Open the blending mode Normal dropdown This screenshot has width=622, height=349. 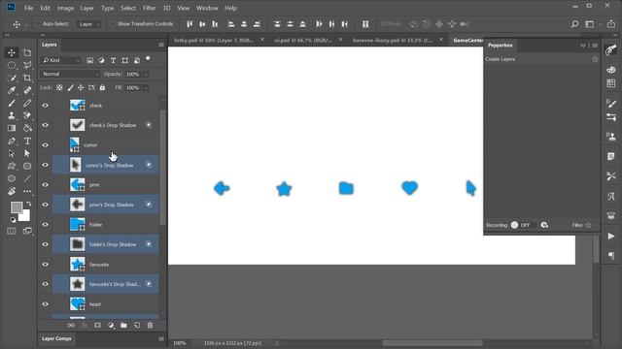pyautogui.click(x=70, y=74)
